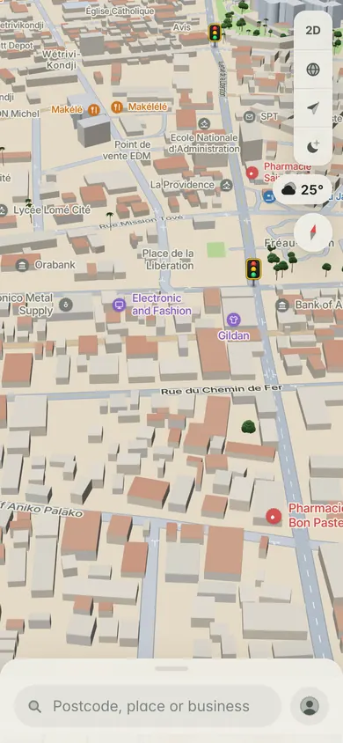Tap the Avis label
The image size is (343, 743).
tap(182, 27)
